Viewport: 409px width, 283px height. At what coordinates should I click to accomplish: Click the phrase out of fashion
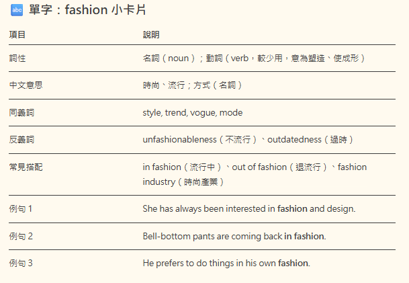point(259,167)
